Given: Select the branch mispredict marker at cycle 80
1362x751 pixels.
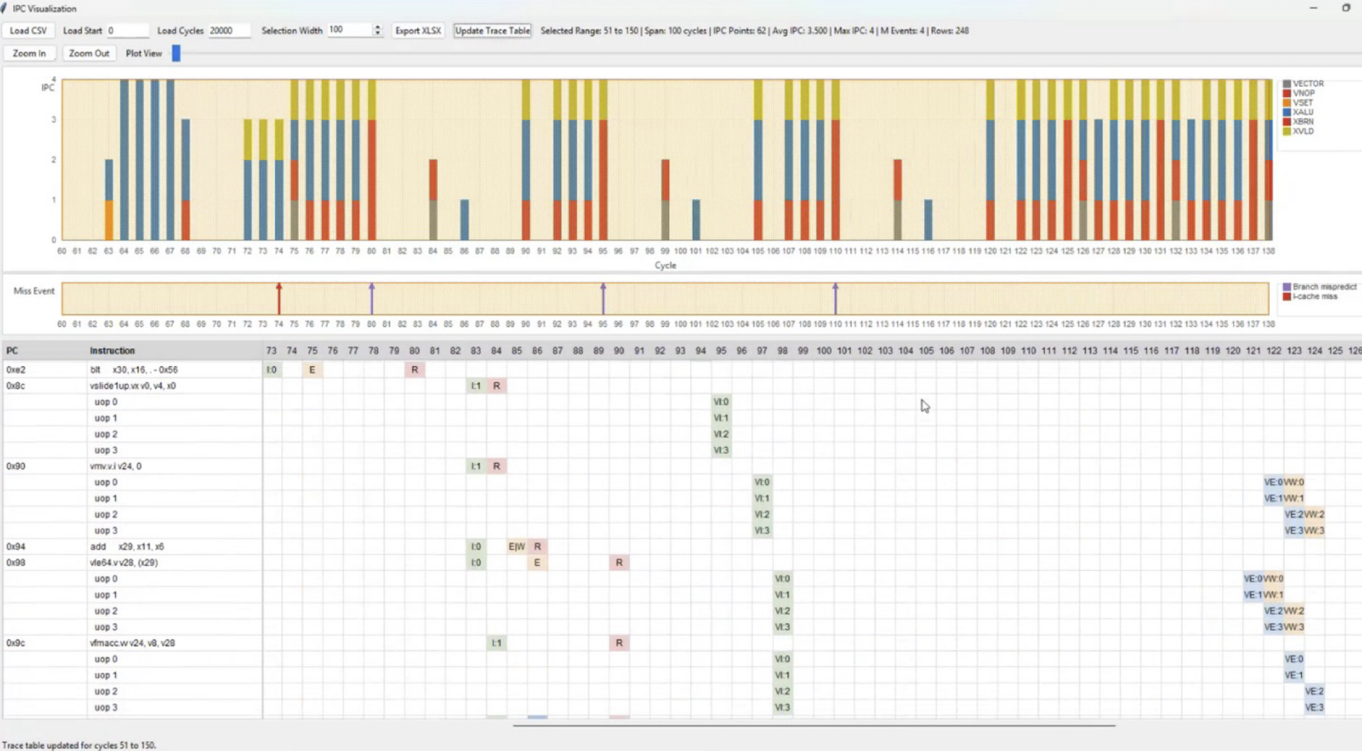Looking at the screenshot, I should point(372,298).
